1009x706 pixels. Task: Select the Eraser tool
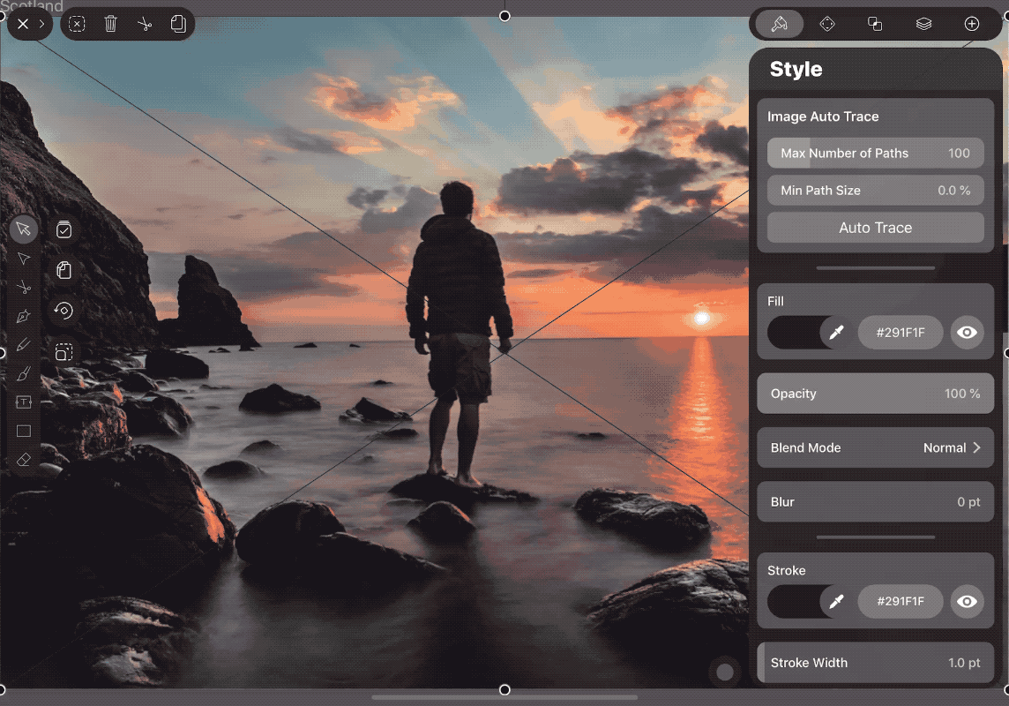coord(24,460)
